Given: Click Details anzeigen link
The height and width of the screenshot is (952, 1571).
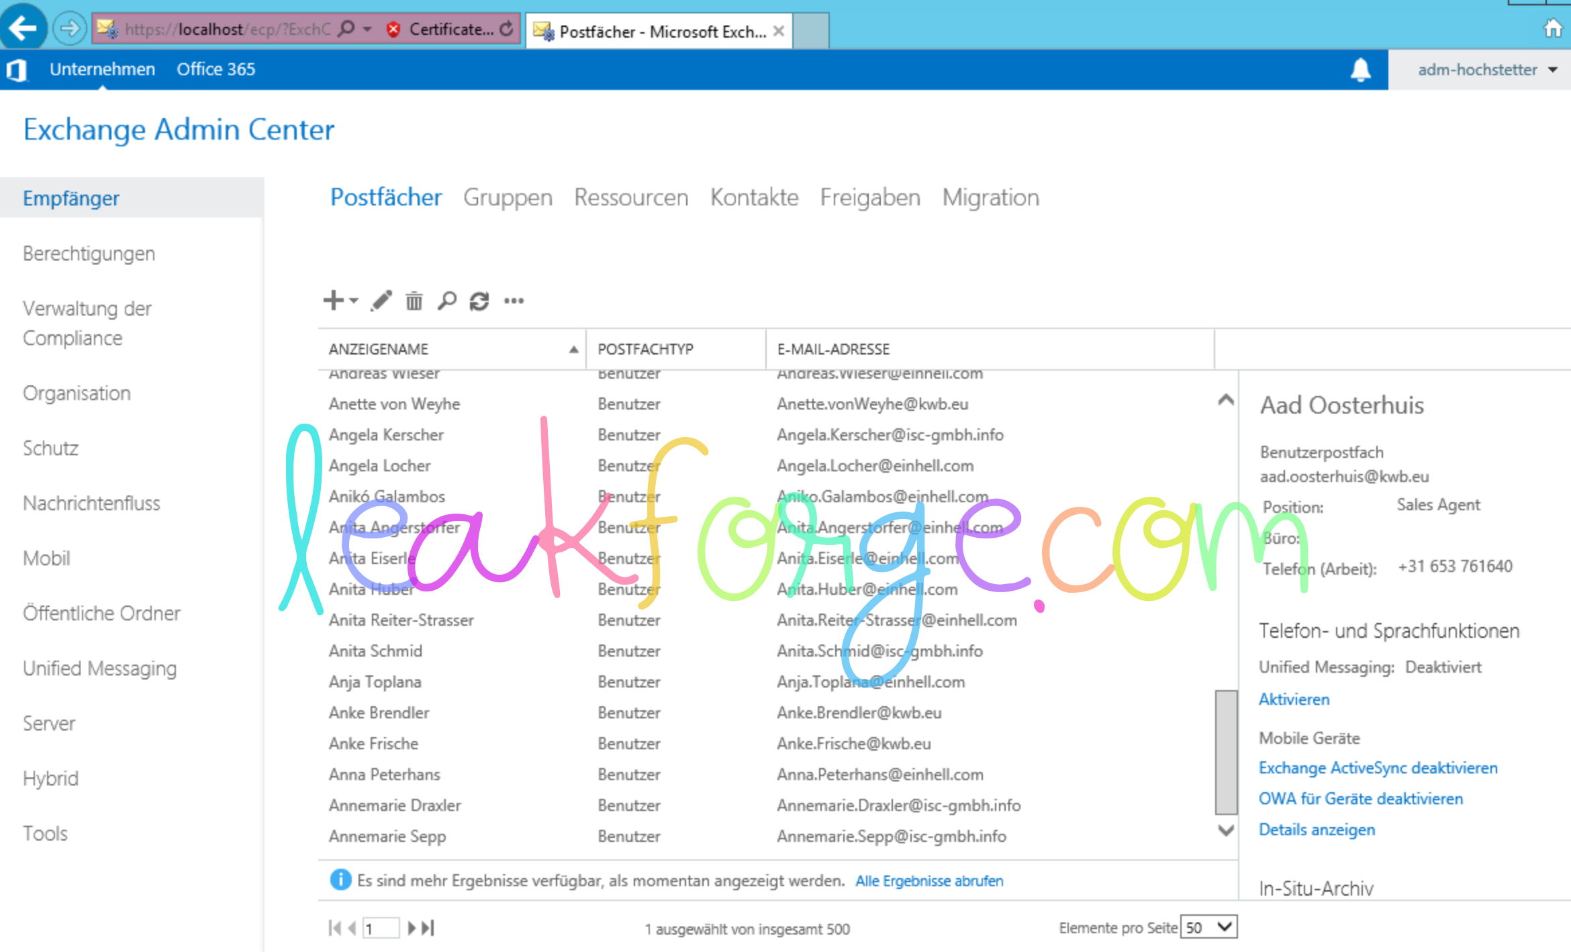Looking at the screenshot, I should point(1317,830).
